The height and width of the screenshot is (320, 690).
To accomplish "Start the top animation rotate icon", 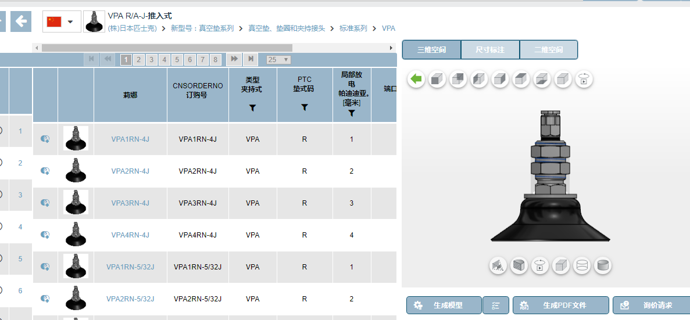I will point(584,80).
